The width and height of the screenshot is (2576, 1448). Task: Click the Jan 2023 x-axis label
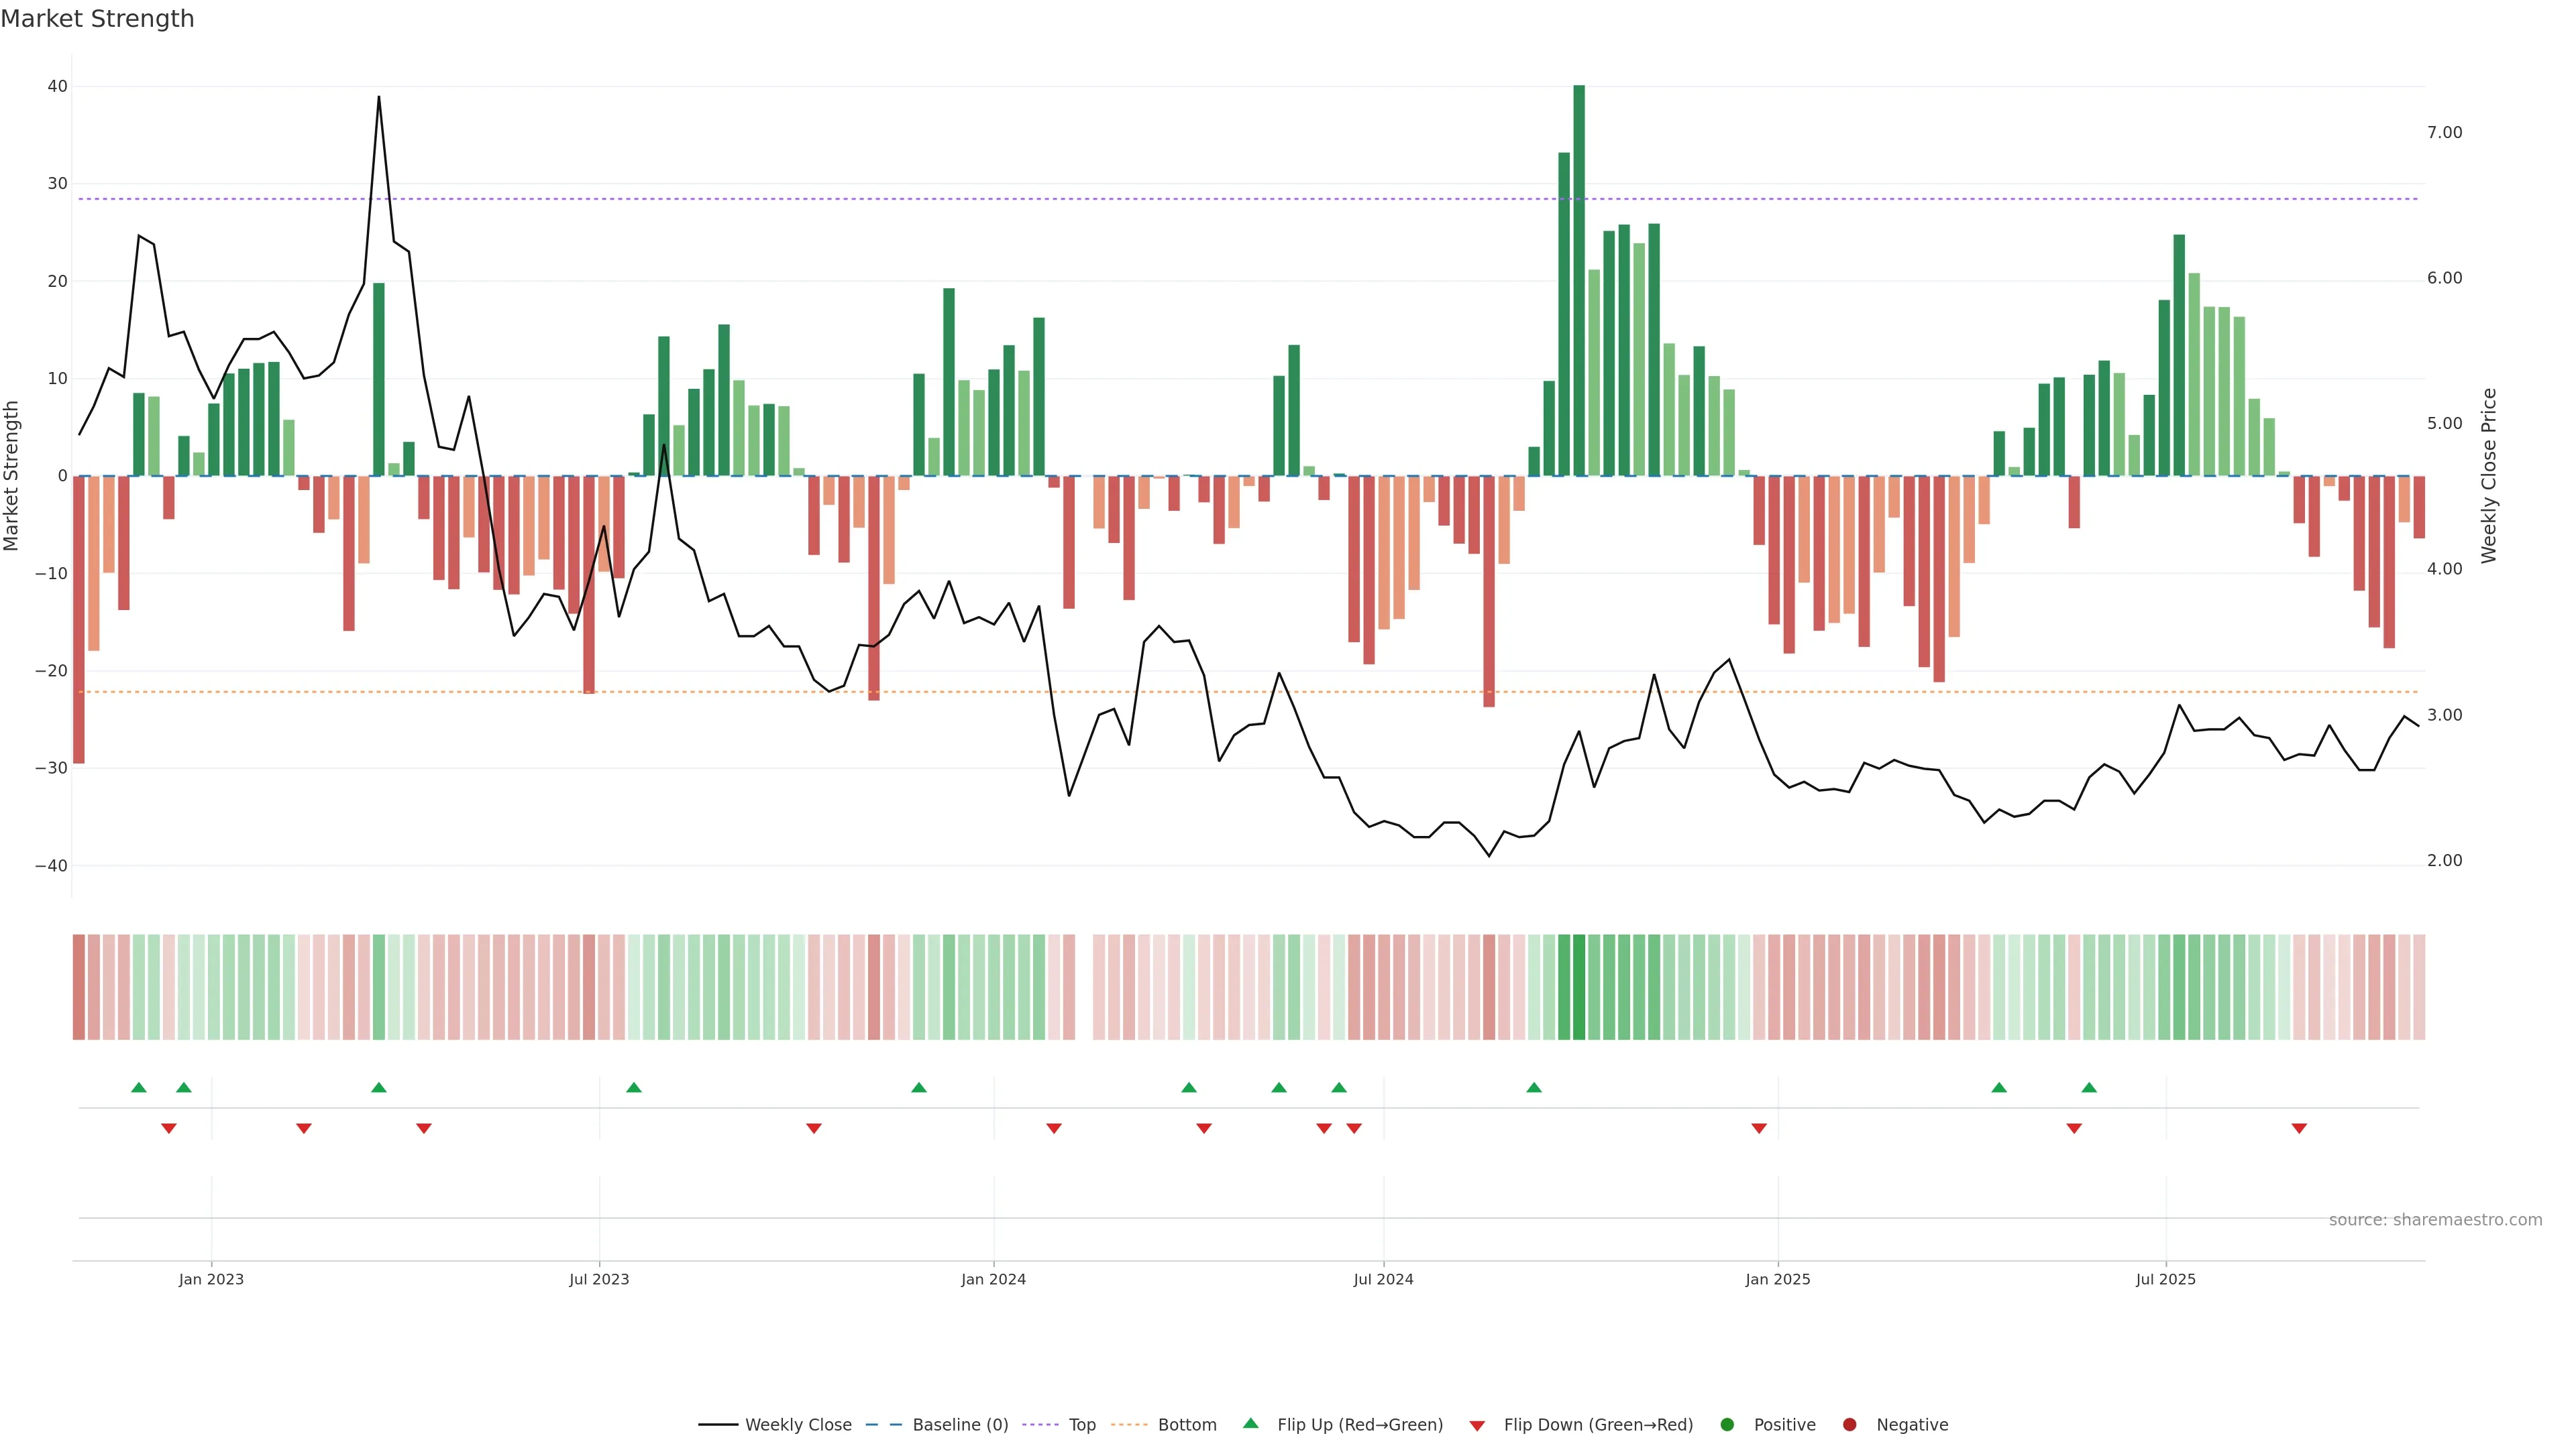pos(211,1279)
